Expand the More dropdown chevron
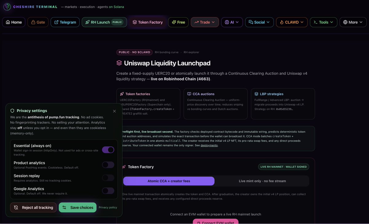The image size is (369, 224). pyautogui.click(x=361, y=22)
